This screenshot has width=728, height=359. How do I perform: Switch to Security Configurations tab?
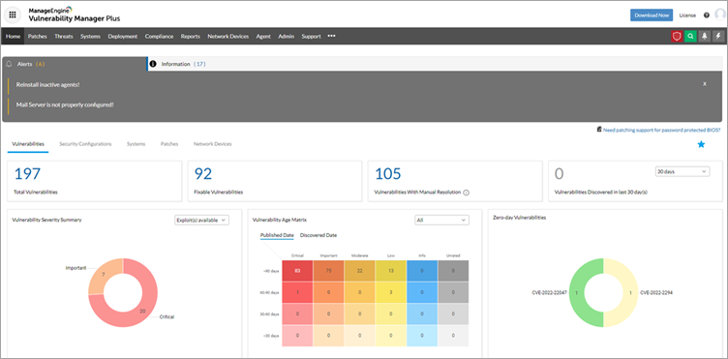(85, 144)
